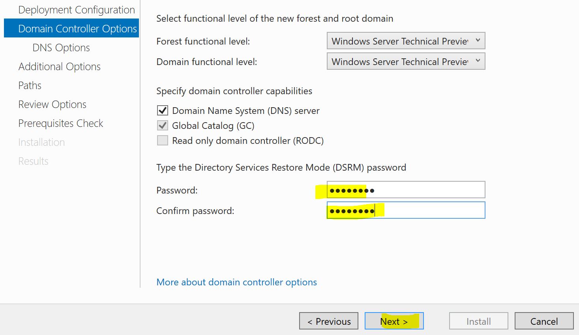
Task: Go to DNS Options step
Action: pyautogui.click(x=61, y=48)
